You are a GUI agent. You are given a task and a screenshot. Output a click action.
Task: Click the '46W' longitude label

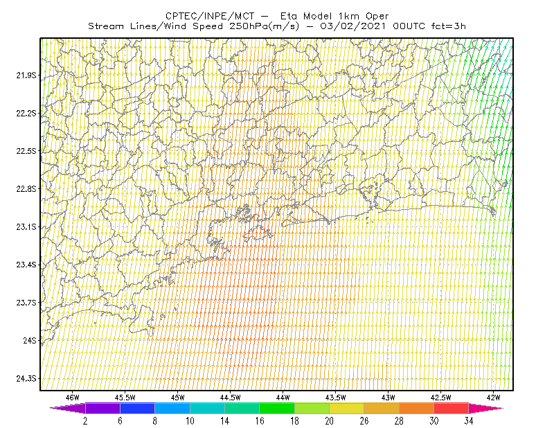pos(73,398)
